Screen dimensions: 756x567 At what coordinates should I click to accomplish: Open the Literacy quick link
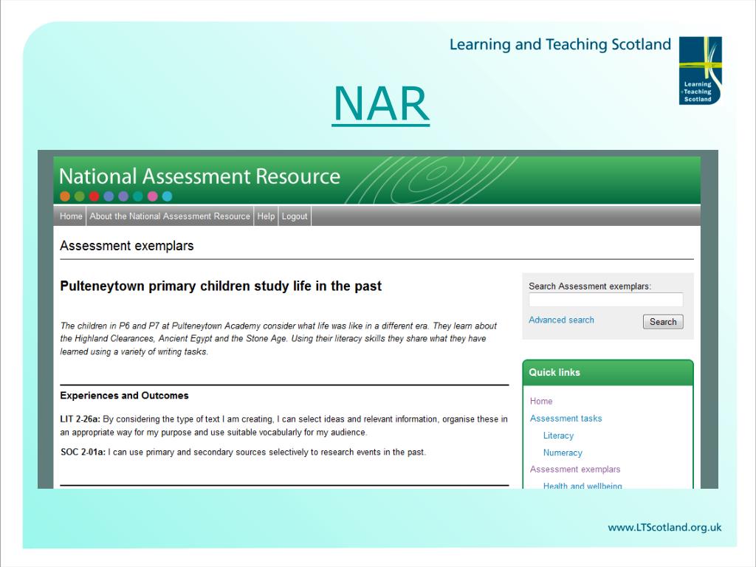(x=558, y=436)
